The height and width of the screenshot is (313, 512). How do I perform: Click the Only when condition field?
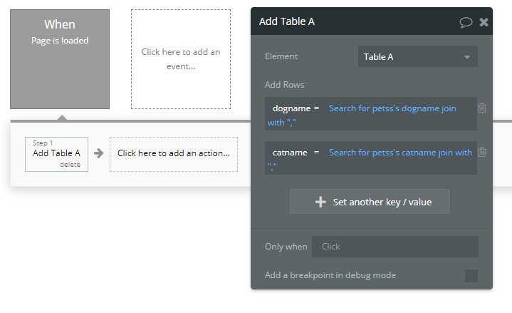click(x=395, y=247)
